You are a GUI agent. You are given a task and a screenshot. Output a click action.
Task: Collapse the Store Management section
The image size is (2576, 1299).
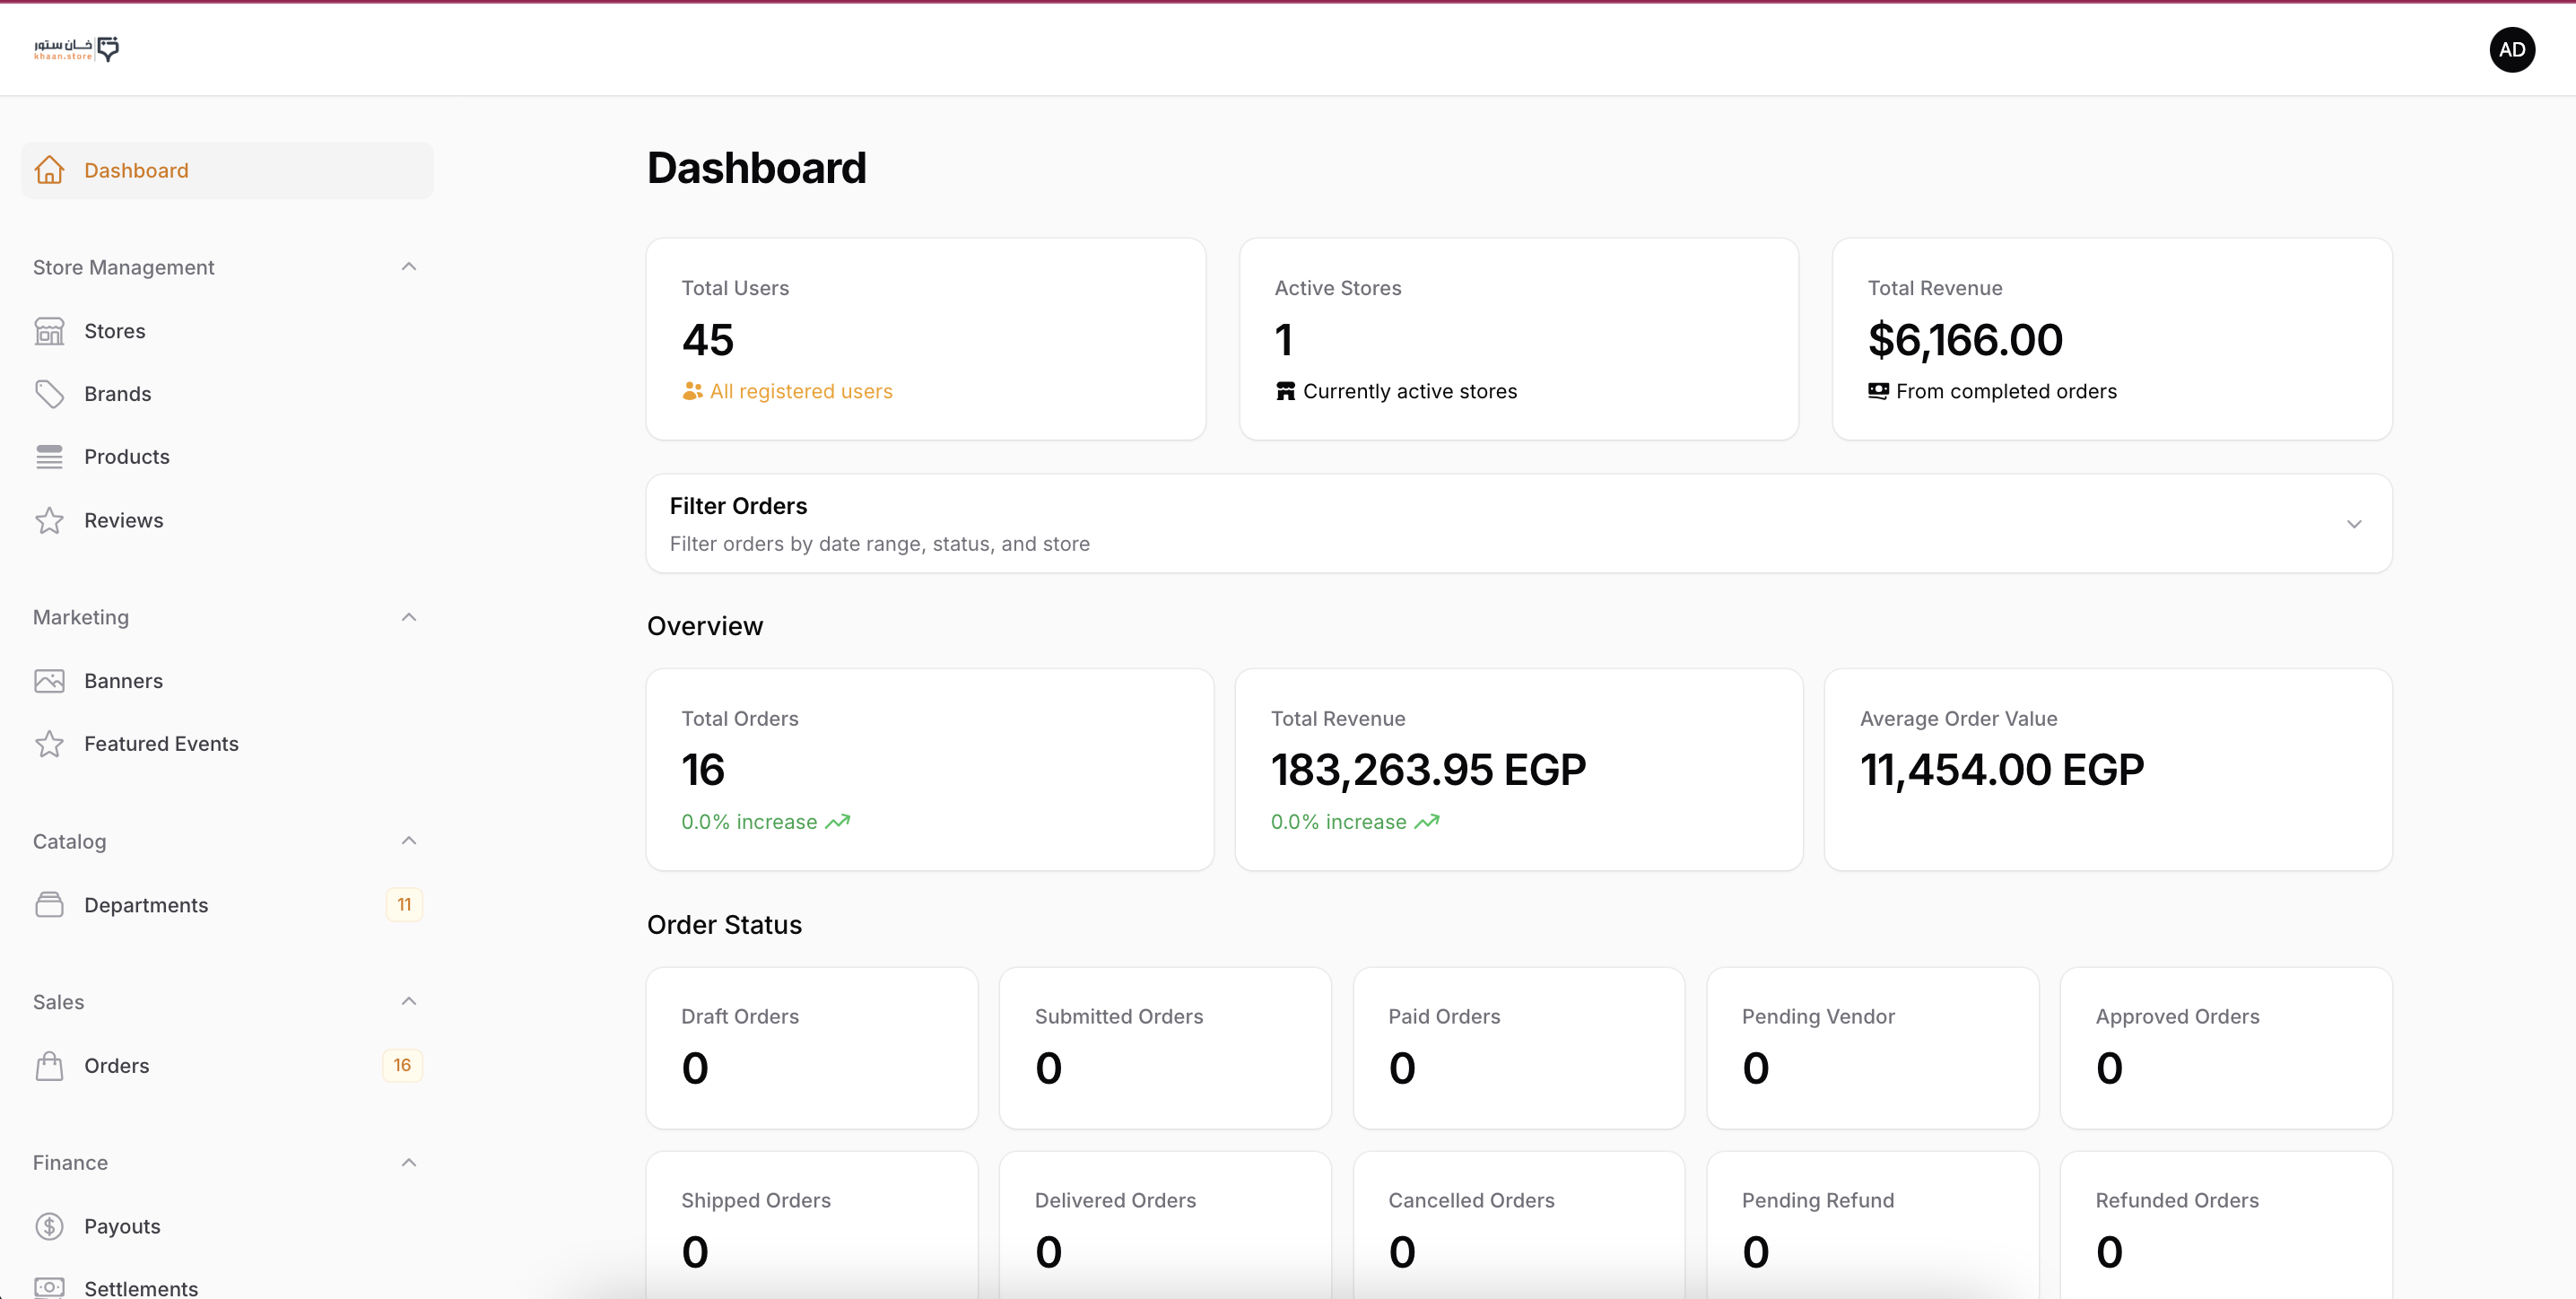pyautogui.click(x=408, y=267)
